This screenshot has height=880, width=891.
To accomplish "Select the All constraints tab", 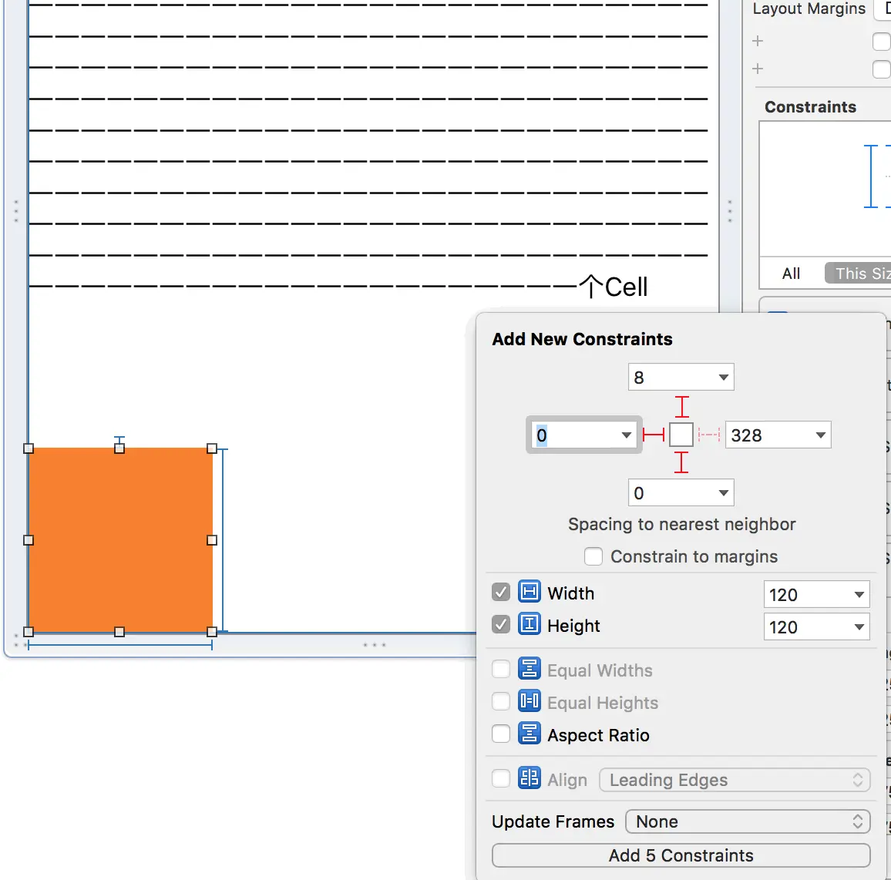I will [x=791, y=274].
